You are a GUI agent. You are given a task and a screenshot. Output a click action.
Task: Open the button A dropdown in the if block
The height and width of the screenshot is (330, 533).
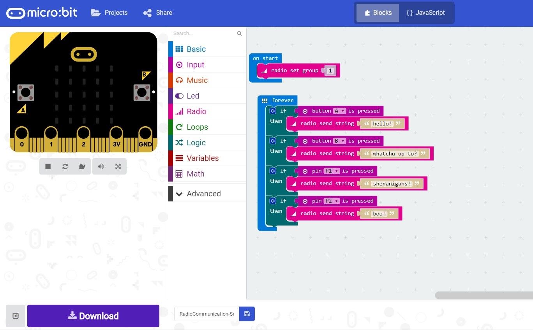click(x=339, y=111)
